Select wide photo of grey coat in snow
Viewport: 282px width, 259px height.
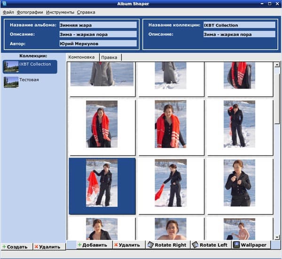pyautogui.click(x=102, y=74)
